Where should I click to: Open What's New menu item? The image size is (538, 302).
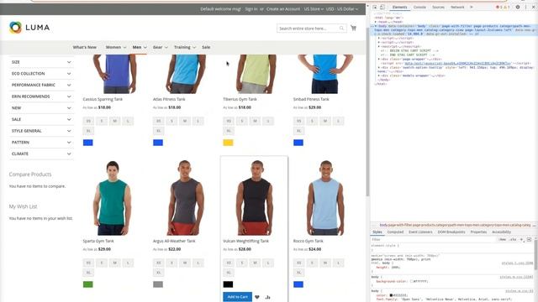click(x=84, y=47)
